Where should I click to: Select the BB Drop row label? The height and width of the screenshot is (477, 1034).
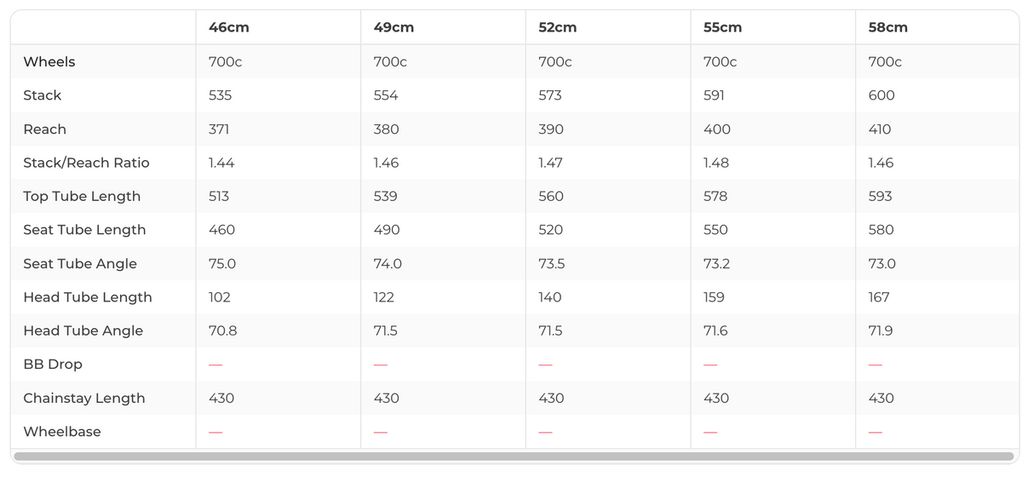[x=53, y=365]
